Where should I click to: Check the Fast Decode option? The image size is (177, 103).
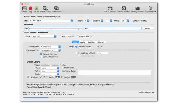point(63,68)
